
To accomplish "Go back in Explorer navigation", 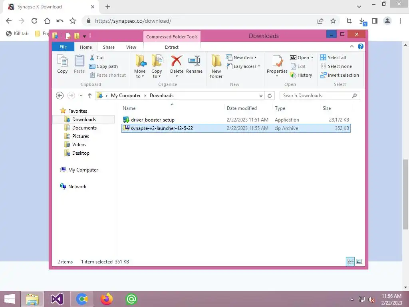I will tap(60, 96).
